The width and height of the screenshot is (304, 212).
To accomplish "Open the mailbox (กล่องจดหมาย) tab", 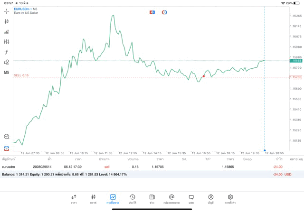I will [171, 199].
